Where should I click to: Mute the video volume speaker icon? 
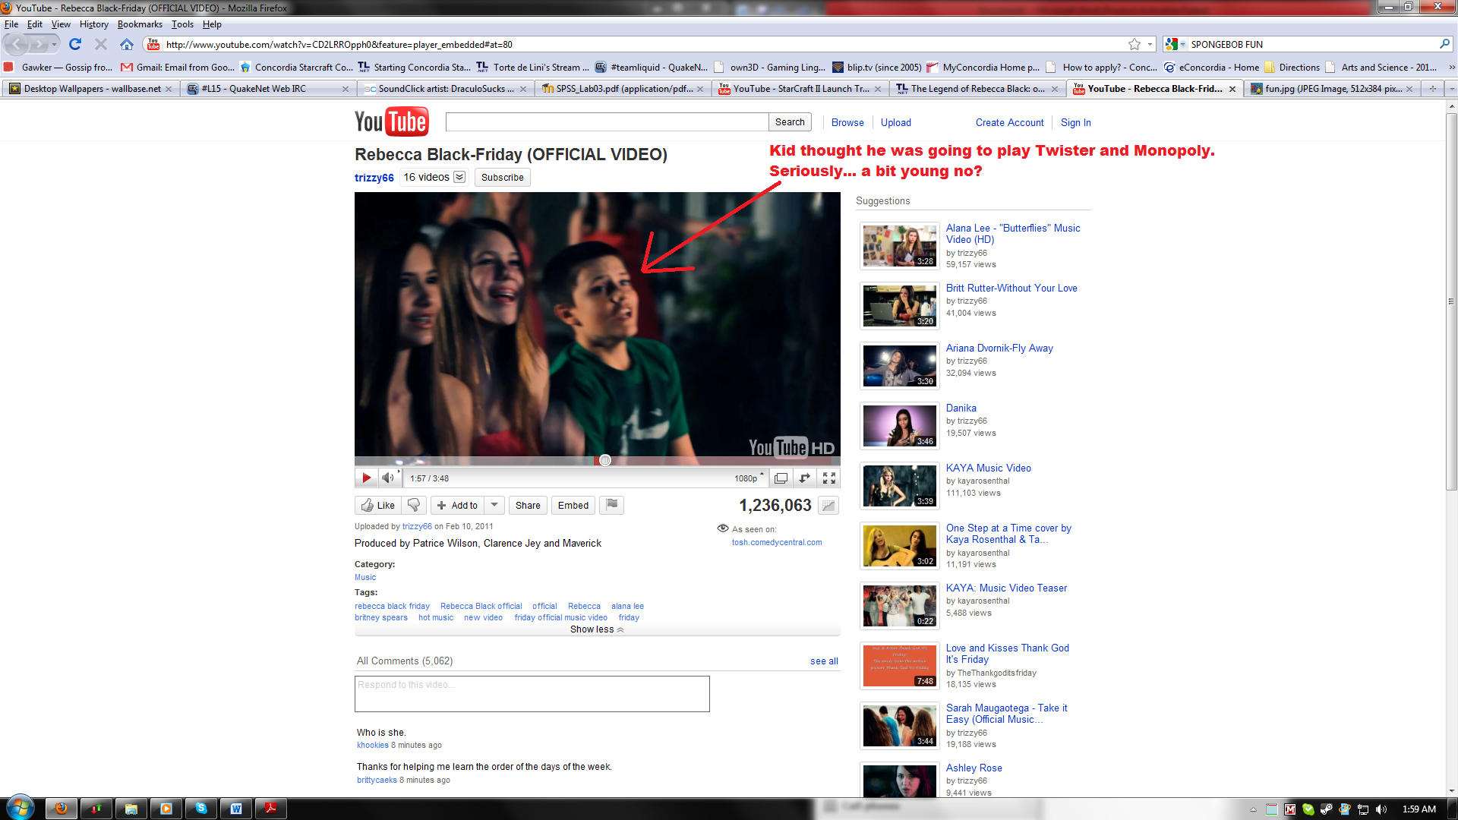[x=388, y=478]
